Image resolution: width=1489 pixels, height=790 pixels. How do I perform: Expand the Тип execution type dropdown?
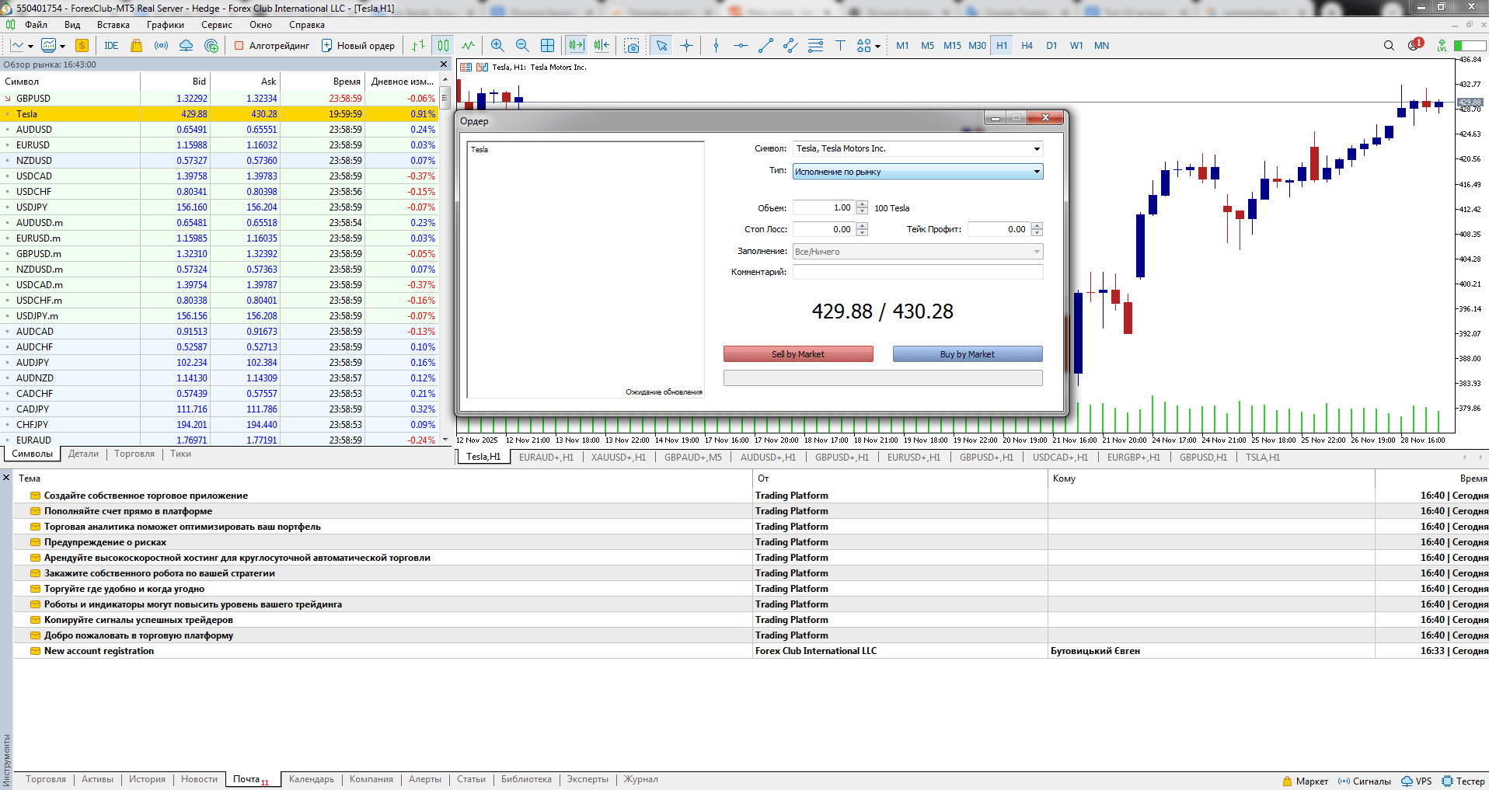[x=918, y=172]
